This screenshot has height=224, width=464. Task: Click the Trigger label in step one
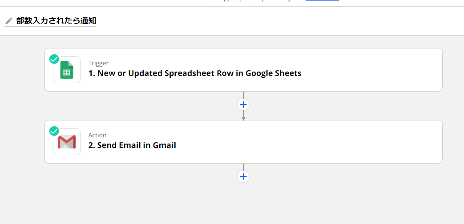pyautogui.click(x=99, y=63)
